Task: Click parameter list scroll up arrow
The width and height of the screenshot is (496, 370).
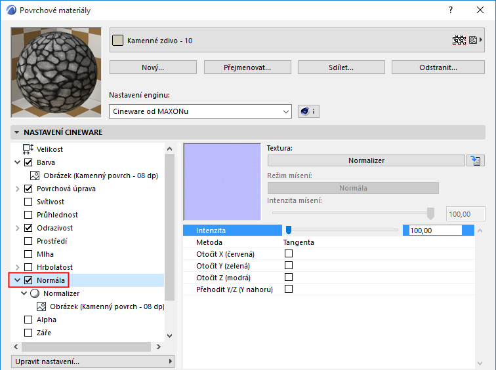Action: (480, 231)
